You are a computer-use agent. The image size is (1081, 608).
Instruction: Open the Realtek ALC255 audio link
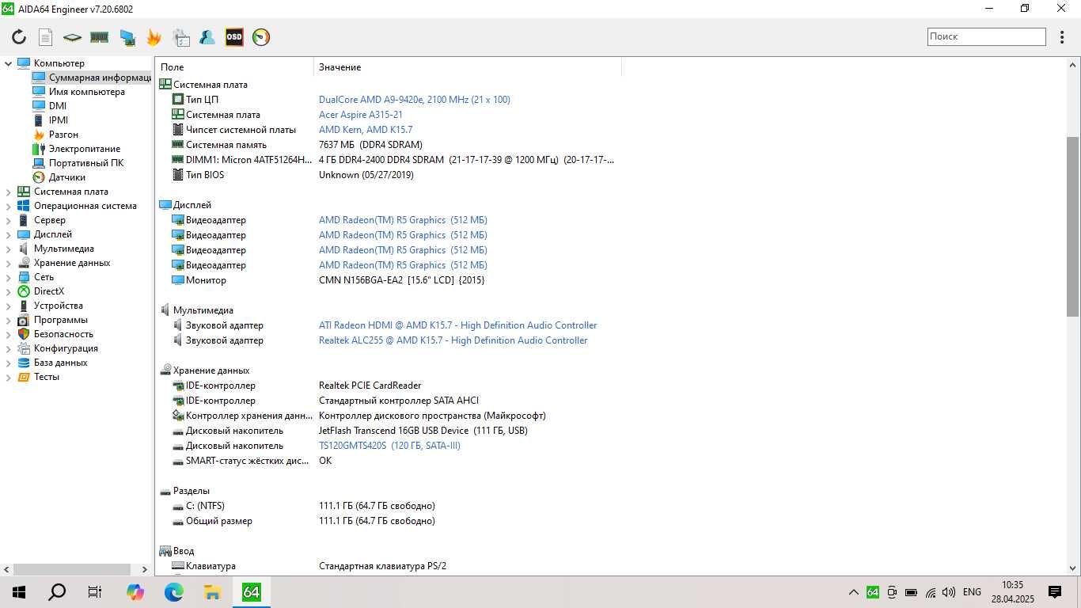(453, 340)
